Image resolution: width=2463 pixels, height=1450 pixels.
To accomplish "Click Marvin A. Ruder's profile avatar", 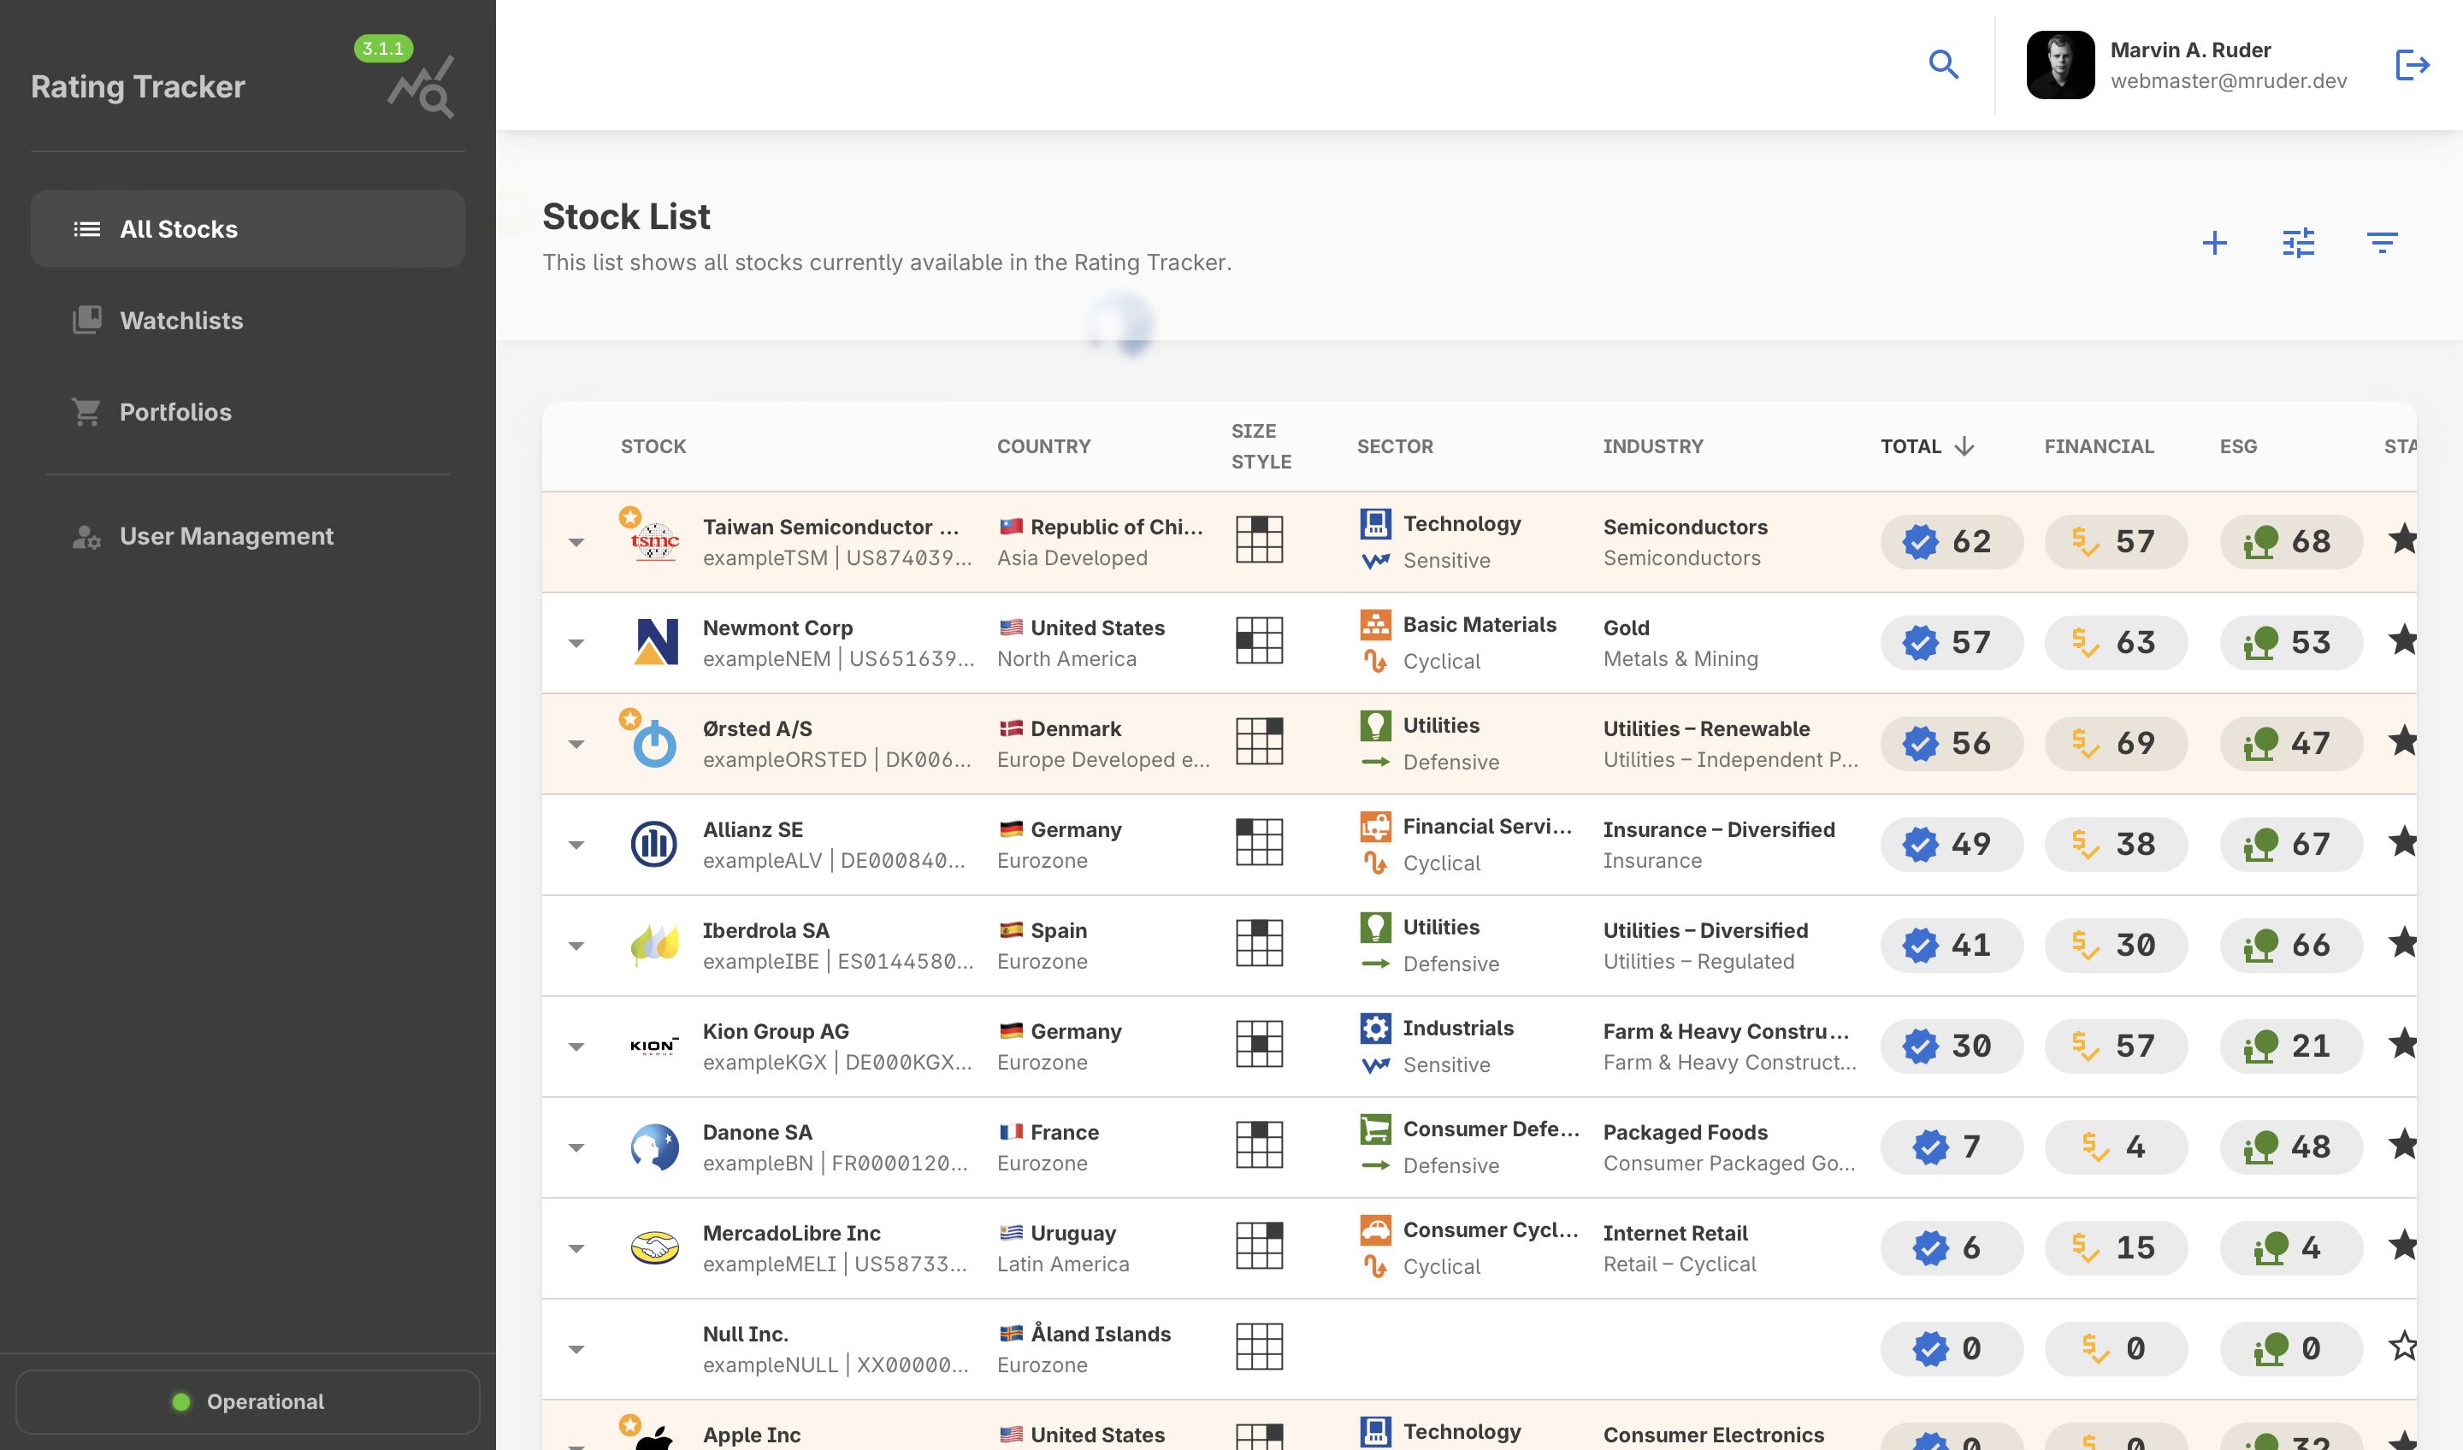I will point(2059,66).
